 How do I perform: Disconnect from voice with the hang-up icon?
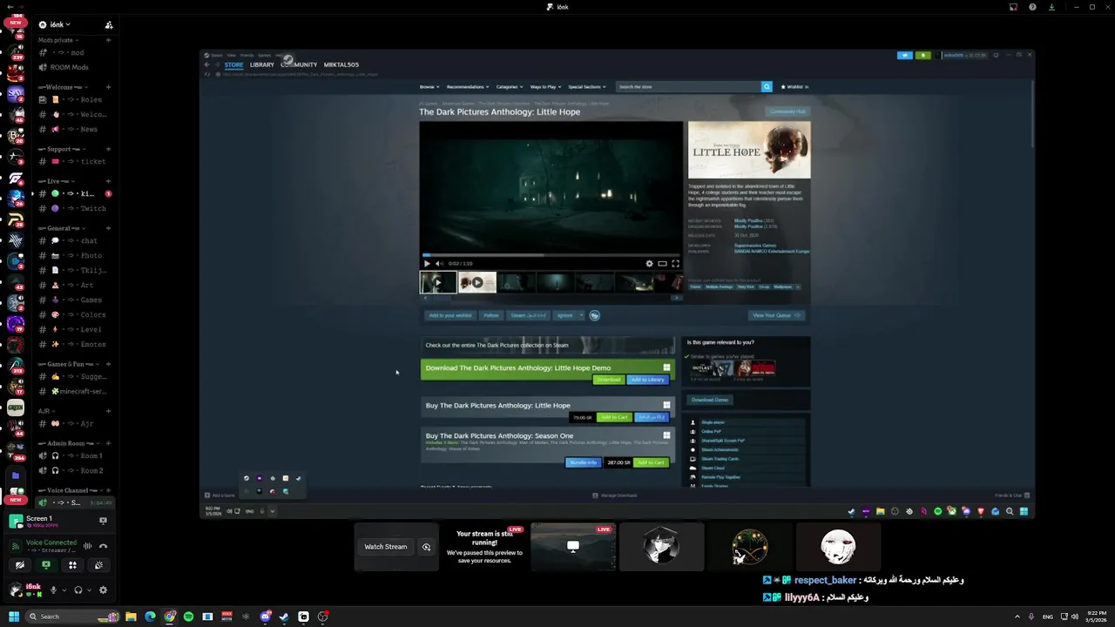tap(103, 546)
